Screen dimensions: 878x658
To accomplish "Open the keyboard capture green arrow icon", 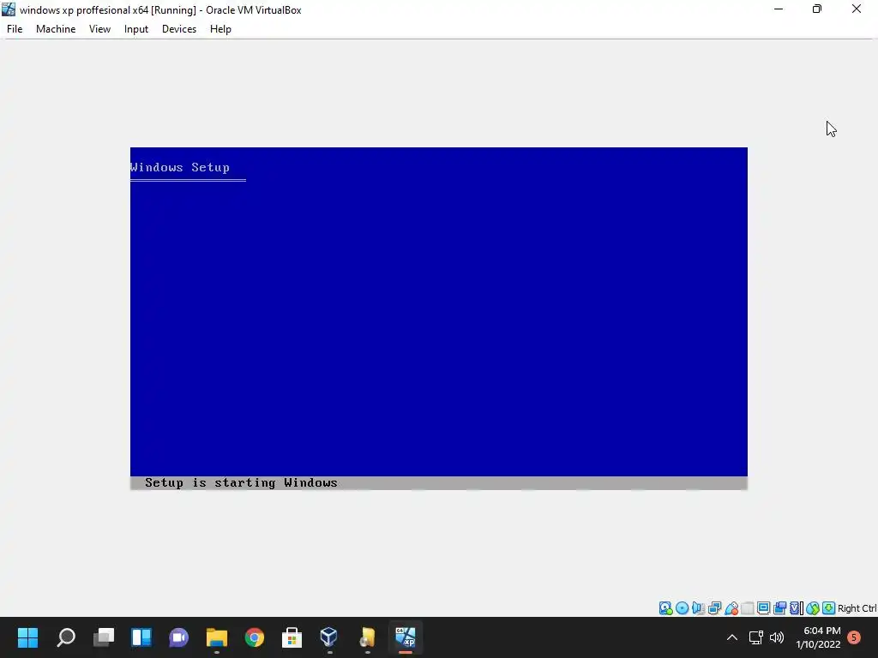I will [x=829, y=608].
